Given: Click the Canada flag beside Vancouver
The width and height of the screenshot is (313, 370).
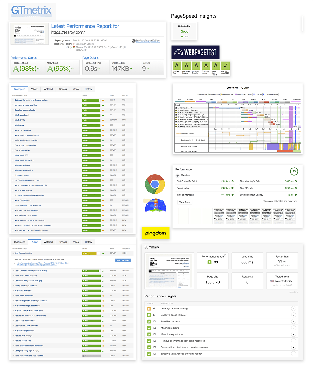Looking at the screenshot, I should click(74, 44).
